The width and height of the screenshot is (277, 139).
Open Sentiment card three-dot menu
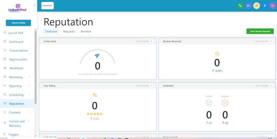tap(271, 85)
